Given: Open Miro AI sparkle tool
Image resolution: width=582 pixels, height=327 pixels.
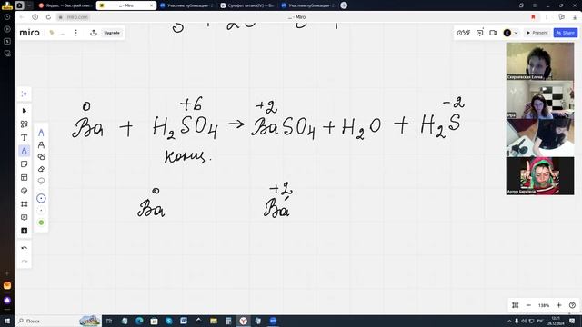Looking at the screenshot, I should coord(25,94).
